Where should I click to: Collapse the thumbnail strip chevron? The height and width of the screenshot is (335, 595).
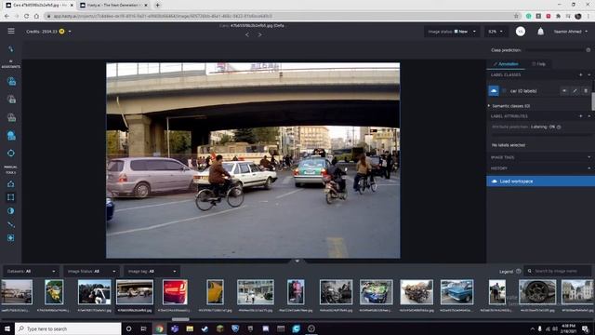coord(297,261)
